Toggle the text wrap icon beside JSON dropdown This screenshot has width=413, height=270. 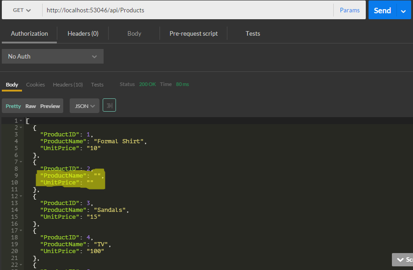pyautogui.click(x=109, y=105)
